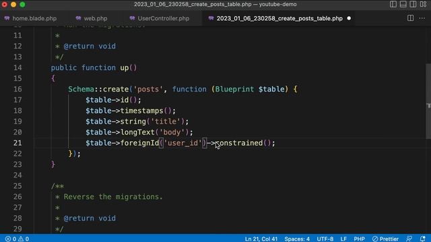Select language mode PHP
This screenshot has width=431, height=242.
tap(359, 239)
